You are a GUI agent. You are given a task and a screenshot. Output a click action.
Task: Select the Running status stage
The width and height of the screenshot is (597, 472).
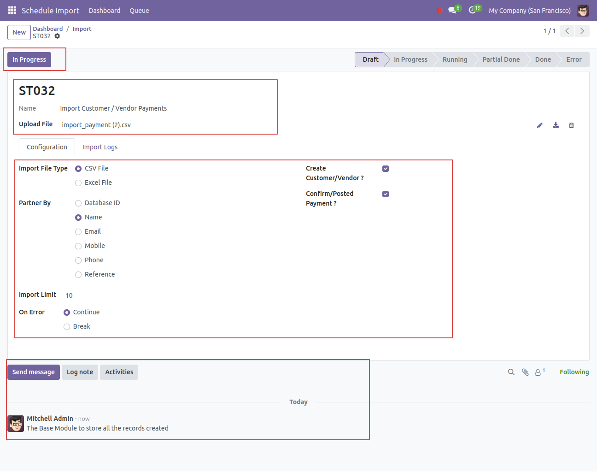click(x=455, y=59)
